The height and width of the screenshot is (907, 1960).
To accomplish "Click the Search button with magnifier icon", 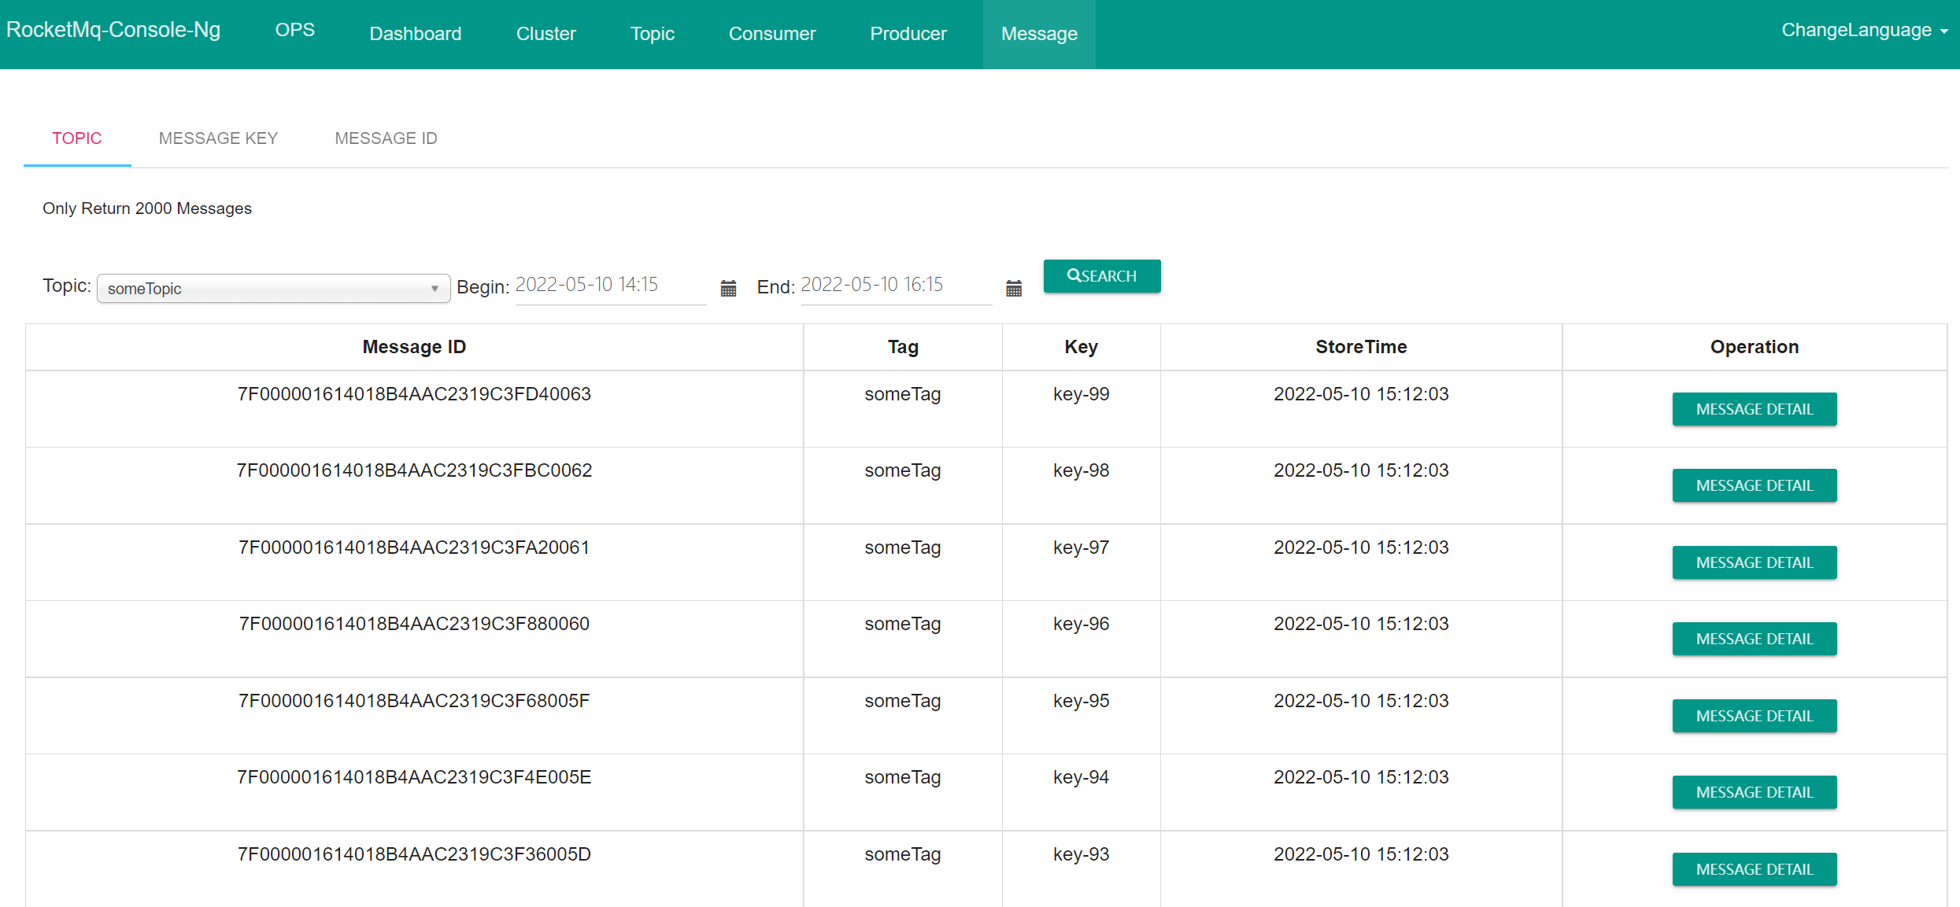I will [x=1101, y=276].
